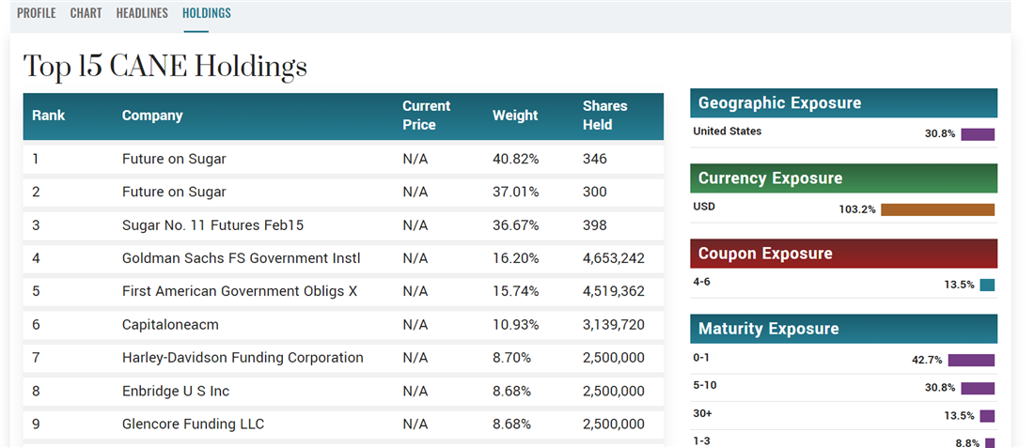Click Sugar No. 11 Futures Feb15
The image size is (1034, 448).
point(212,225)
